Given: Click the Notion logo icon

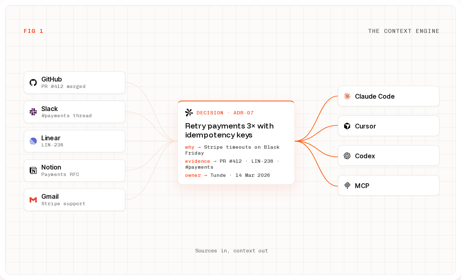Looking at the screenshot, I should click(x=33, y=170).
